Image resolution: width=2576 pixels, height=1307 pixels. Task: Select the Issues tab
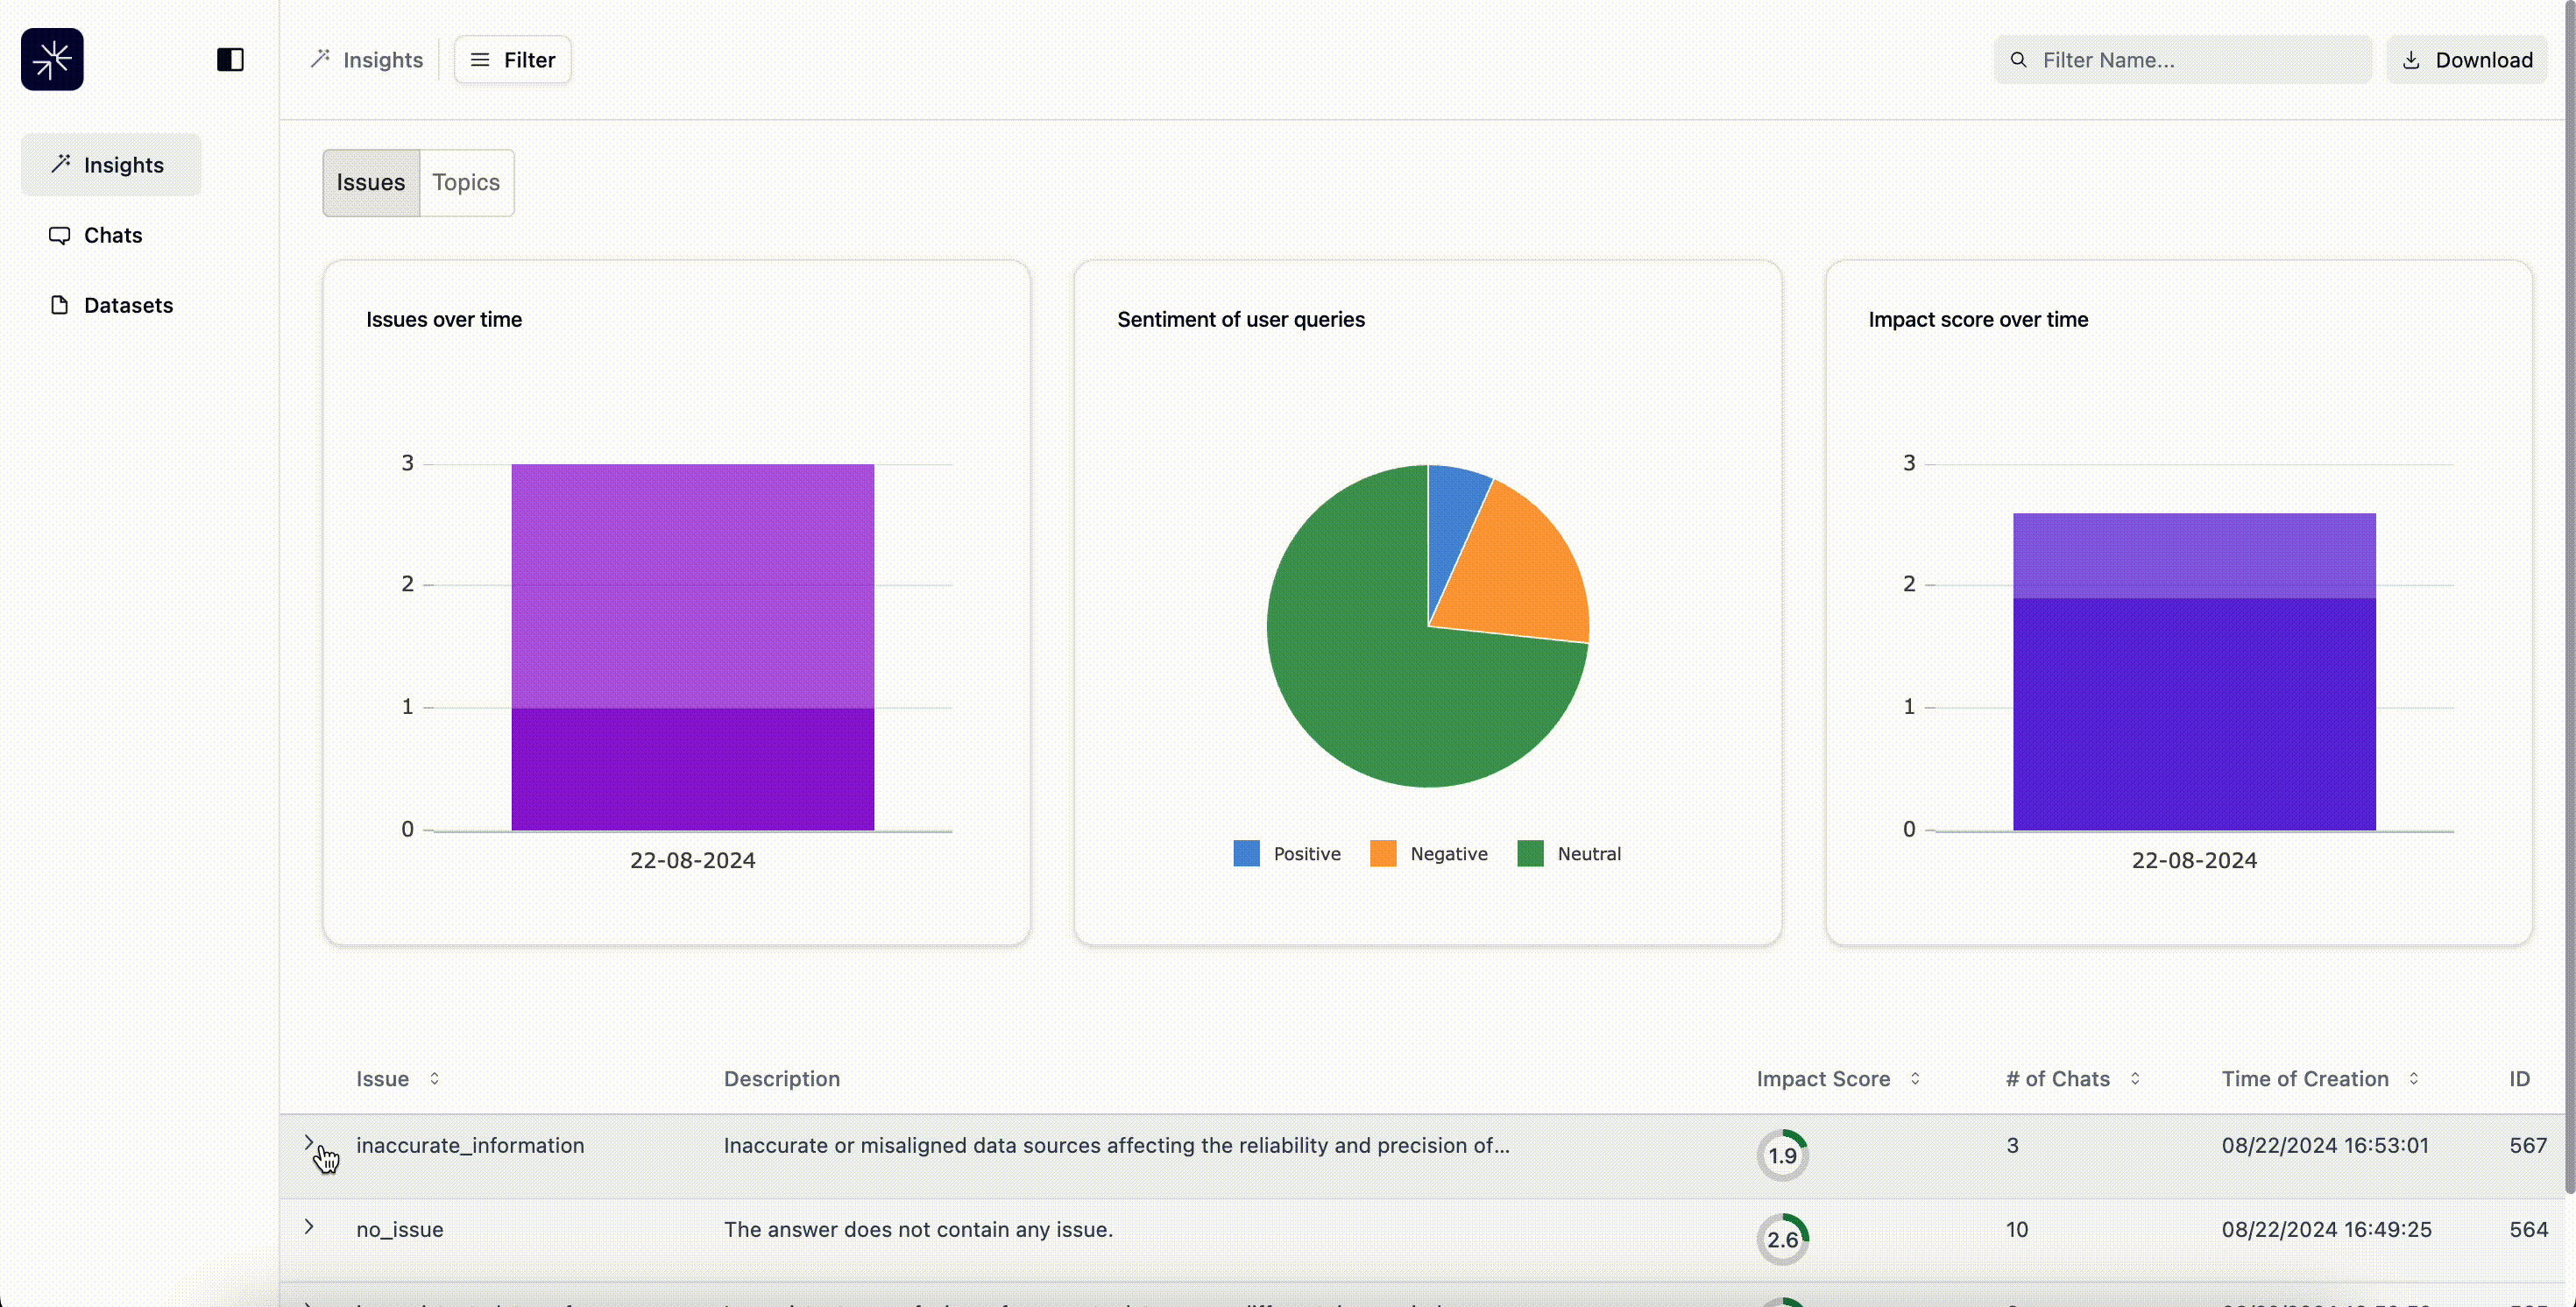click(369, 181)
